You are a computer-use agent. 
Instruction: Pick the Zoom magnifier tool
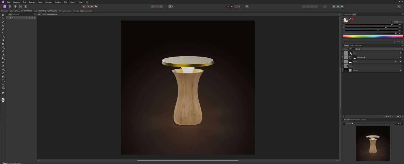(3, 93)
